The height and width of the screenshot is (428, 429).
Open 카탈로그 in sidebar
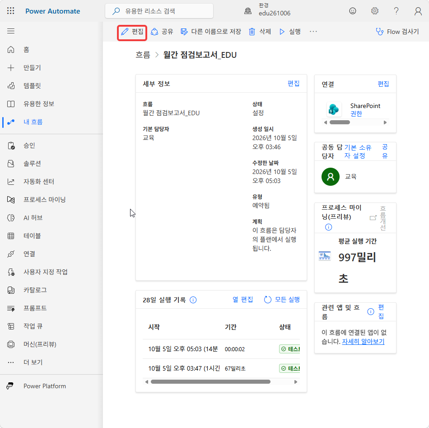[35, 290]
